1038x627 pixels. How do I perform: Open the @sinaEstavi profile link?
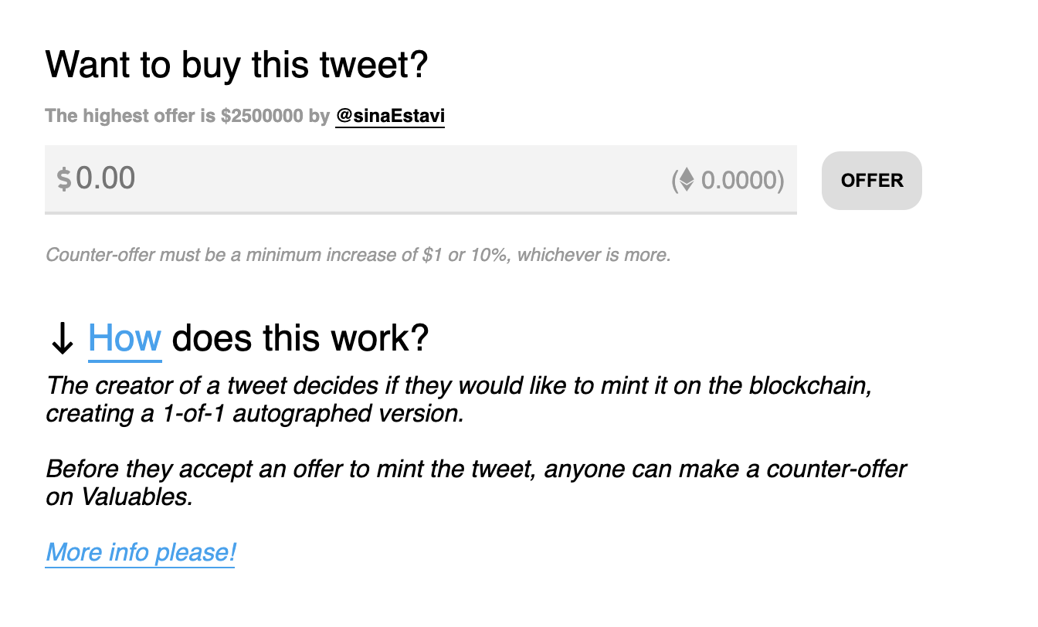(390, 117)
